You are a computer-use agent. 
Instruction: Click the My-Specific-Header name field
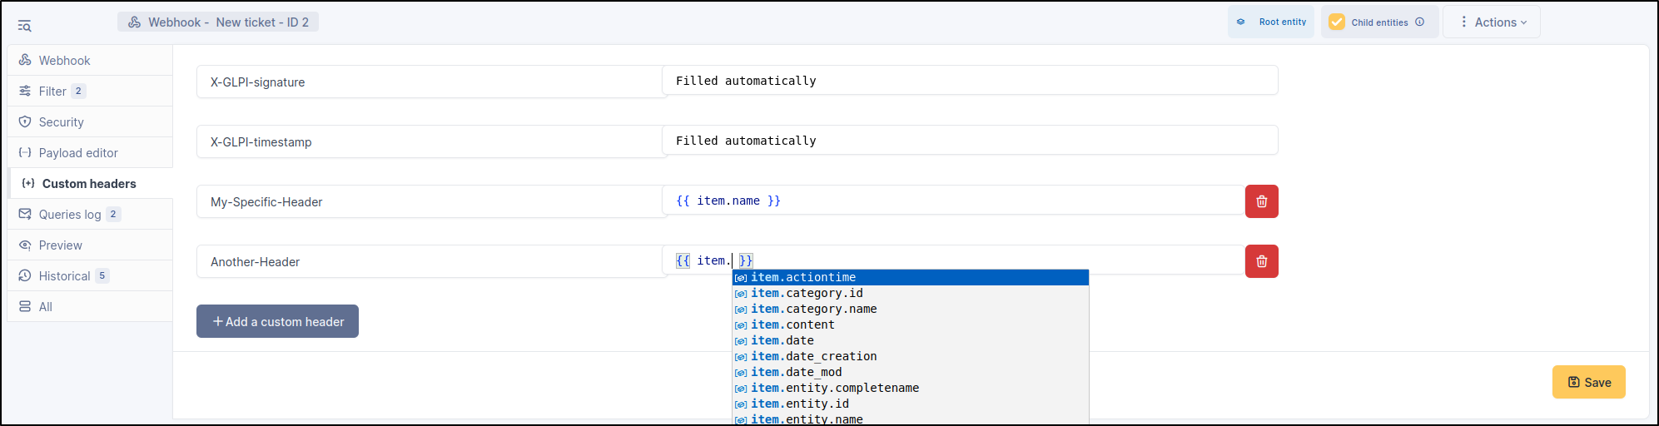(430, 202)
